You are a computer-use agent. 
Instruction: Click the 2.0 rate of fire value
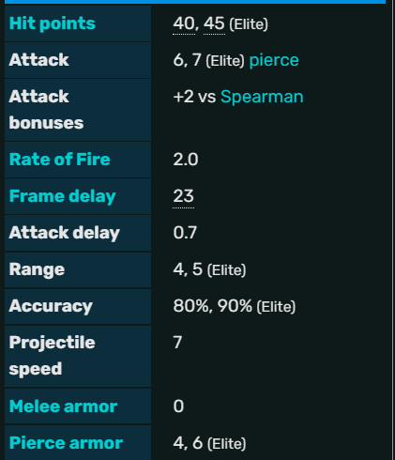coord(186,160)
